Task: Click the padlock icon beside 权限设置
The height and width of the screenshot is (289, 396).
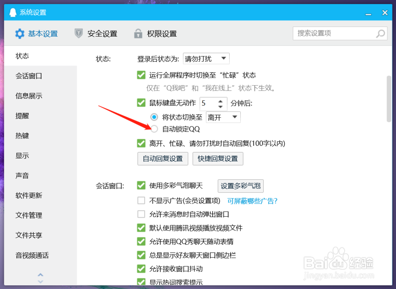Action: pyautogui.click(x=138, y=34)
